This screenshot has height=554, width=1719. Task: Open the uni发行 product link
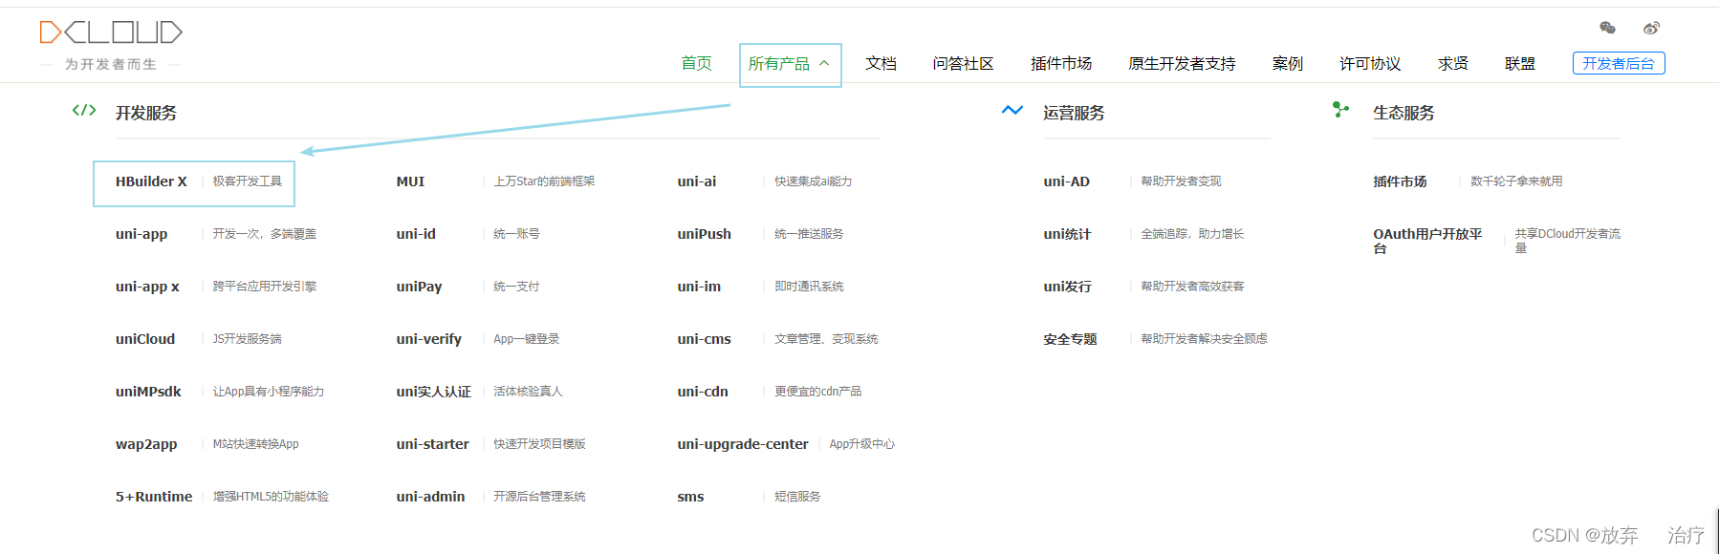point(1067,287)
